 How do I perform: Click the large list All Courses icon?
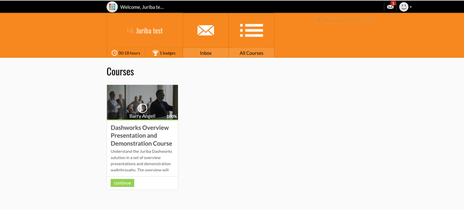[x=252, y=30]
